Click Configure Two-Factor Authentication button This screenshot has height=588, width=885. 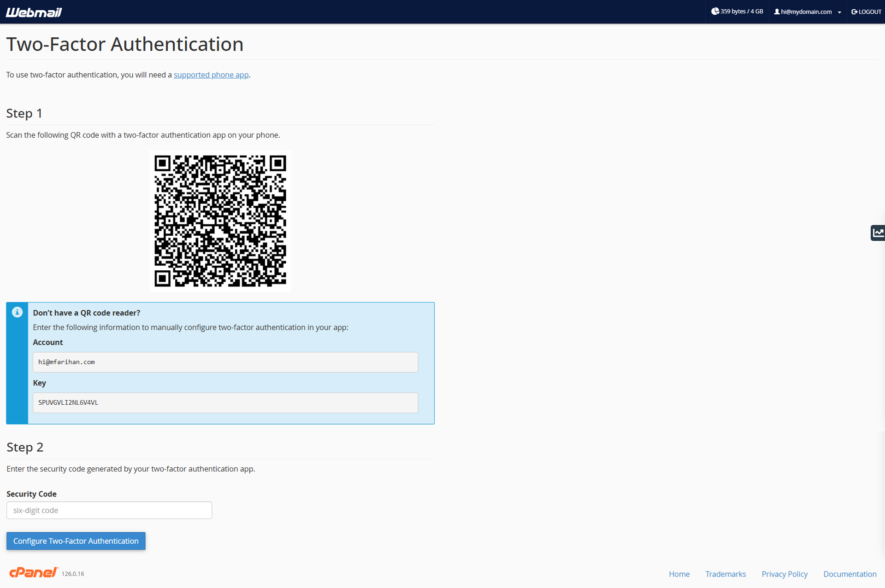[x=76, y=541]
